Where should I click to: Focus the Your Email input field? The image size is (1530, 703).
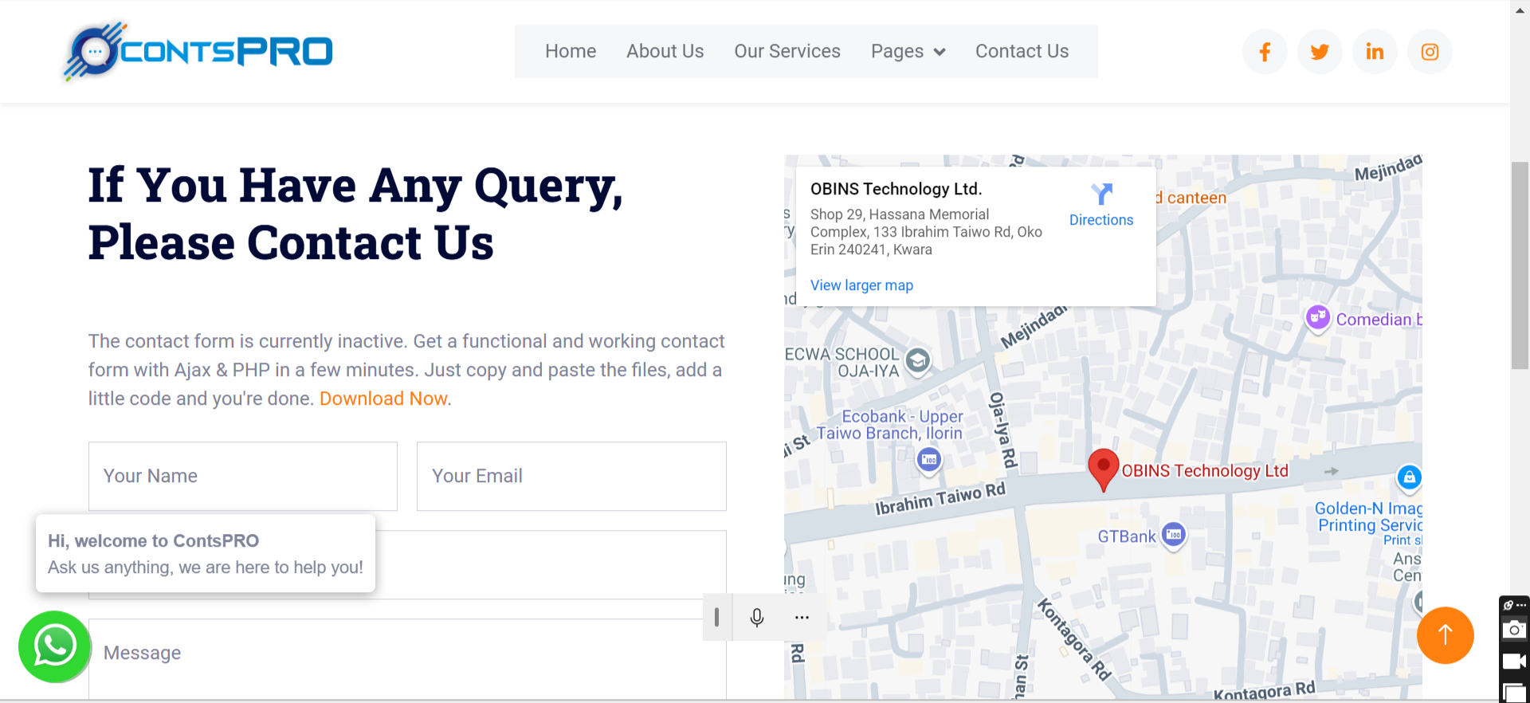coord(571,476)
